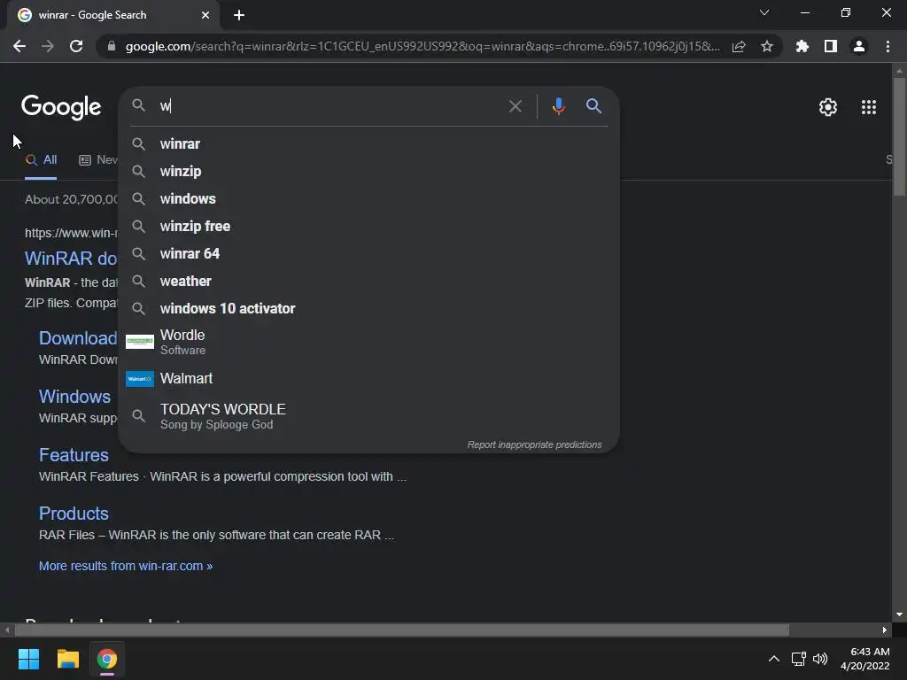Open the Chrome profile avatar
Screen dimensions: 907x680
(859, 46)
